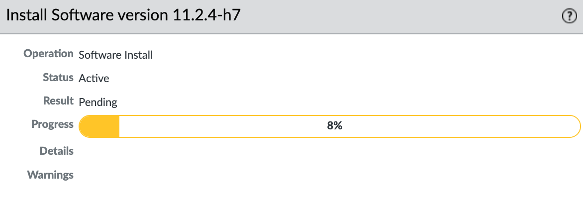Select the Progress field label
This screenshot has height=205, width=583.
coord(52,124)
